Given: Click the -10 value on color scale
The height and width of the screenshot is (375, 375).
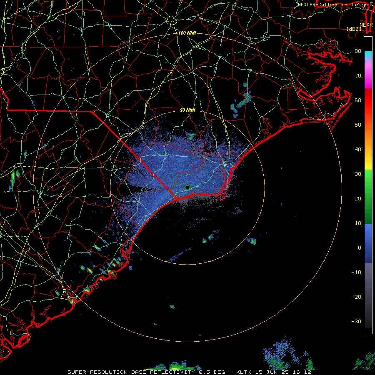Looking at the screenshot, I should click(356, 272).
